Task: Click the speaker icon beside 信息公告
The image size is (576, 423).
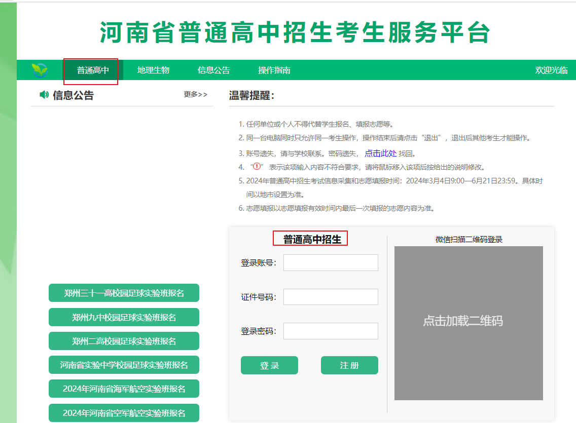Action: pos(44,95)
